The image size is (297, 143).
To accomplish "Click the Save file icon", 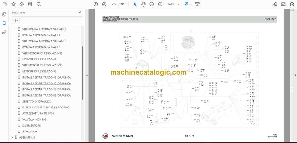I will click(x=5, y=4).
